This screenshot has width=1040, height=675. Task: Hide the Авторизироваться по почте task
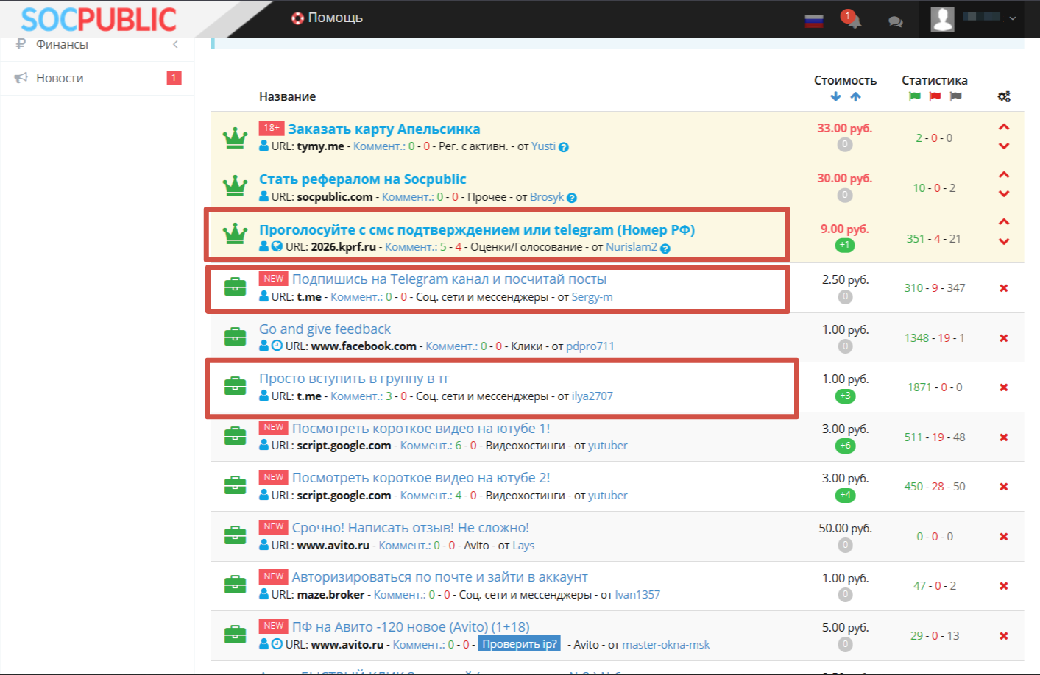tap(1004, 586)
